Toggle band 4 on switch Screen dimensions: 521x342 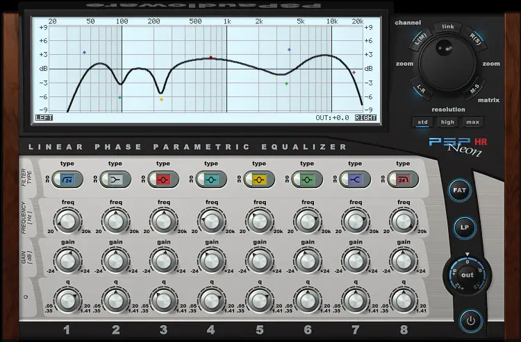[200, 180]
